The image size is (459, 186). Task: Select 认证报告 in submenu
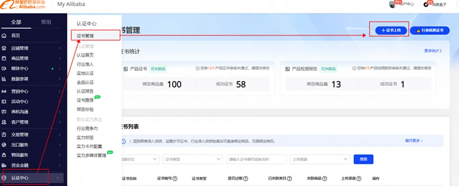[85, 91]
